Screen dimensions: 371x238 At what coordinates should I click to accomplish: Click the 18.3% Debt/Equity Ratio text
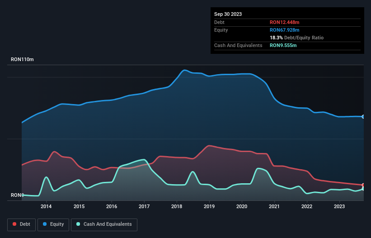click(296, 38)
